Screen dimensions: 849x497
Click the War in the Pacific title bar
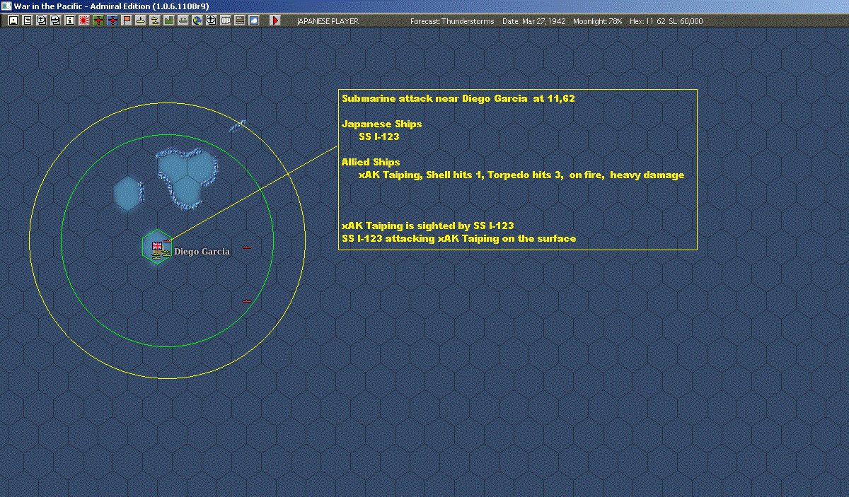click(x=424, y=6)
